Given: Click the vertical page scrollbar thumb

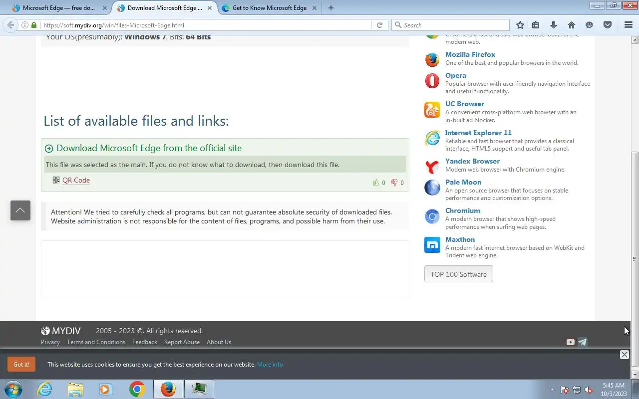Looking at the screenshot, I should click(635, 259).
